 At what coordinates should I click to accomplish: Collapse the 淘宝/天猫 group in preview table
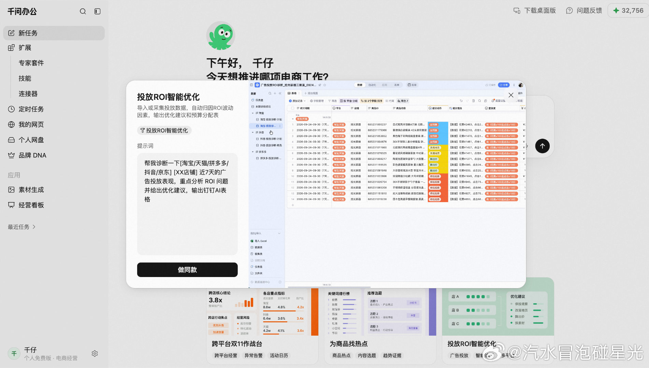point(293,119)
